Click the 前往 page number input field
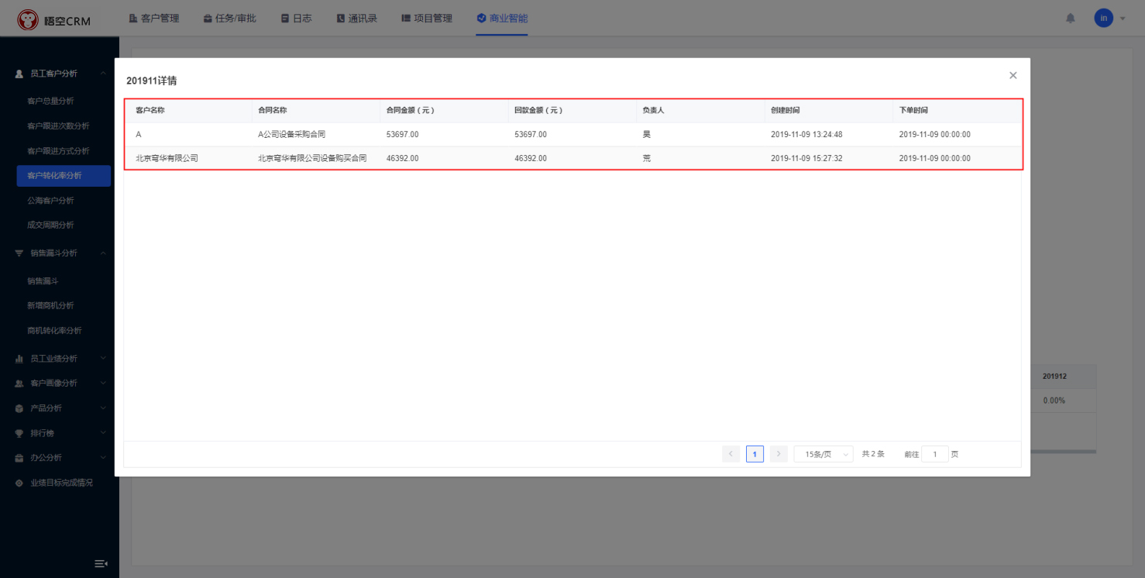The image size is (1145, 578). coord(935,454)
